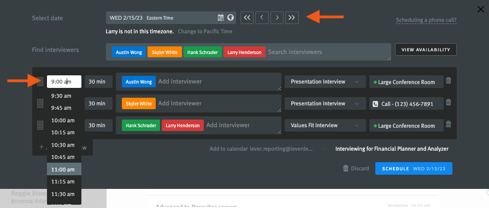
Task: Grab the drag handle for Hank Schrader row
Action: (x=40, y=126)
